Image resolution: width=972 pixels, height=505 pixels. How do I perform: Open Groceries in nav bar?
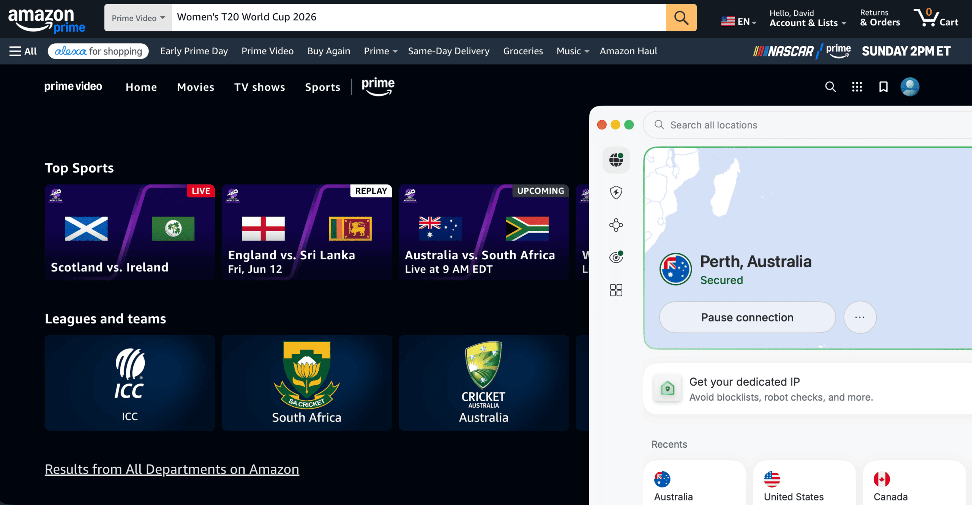(x=523, y=51)
